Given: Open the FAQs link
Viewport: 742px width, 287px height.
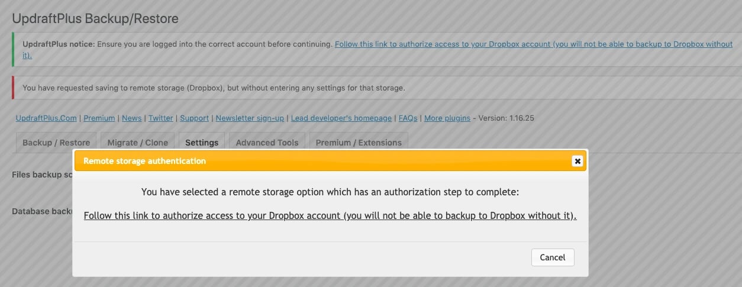Looking at the screenshot, I should [408, 118].
